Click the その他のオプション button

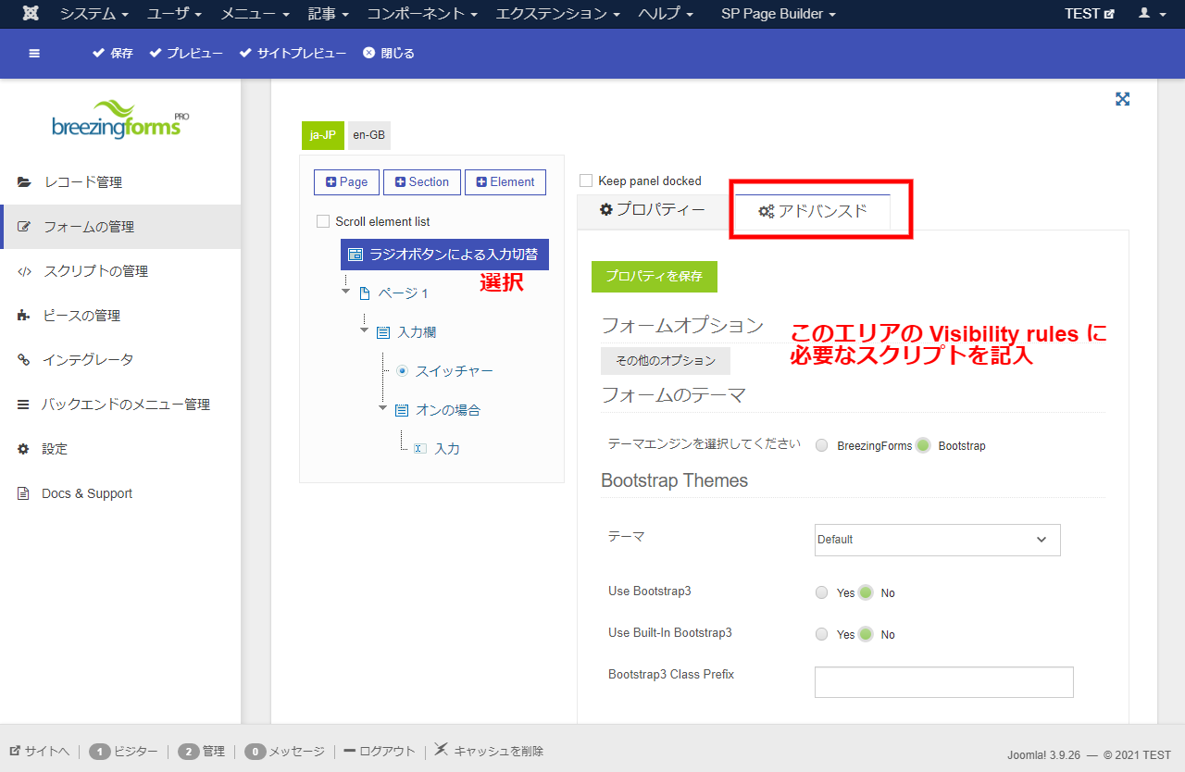665,361
